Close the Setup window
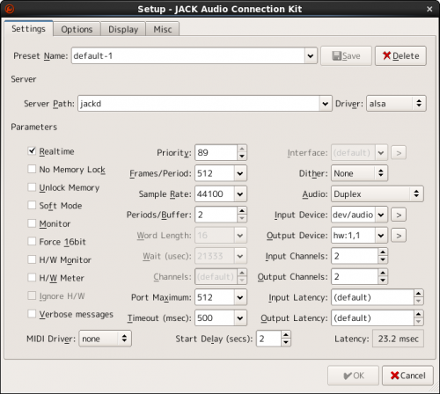 pos(429,9)
